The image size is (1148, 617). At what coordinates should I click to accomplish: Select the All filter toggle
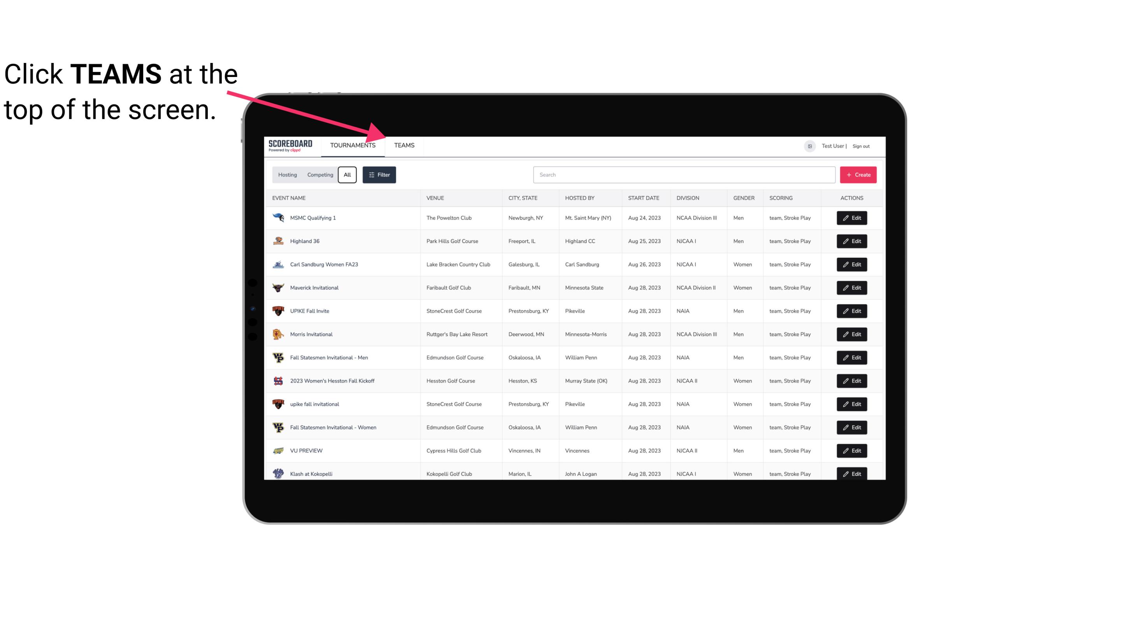pos(348,175)
